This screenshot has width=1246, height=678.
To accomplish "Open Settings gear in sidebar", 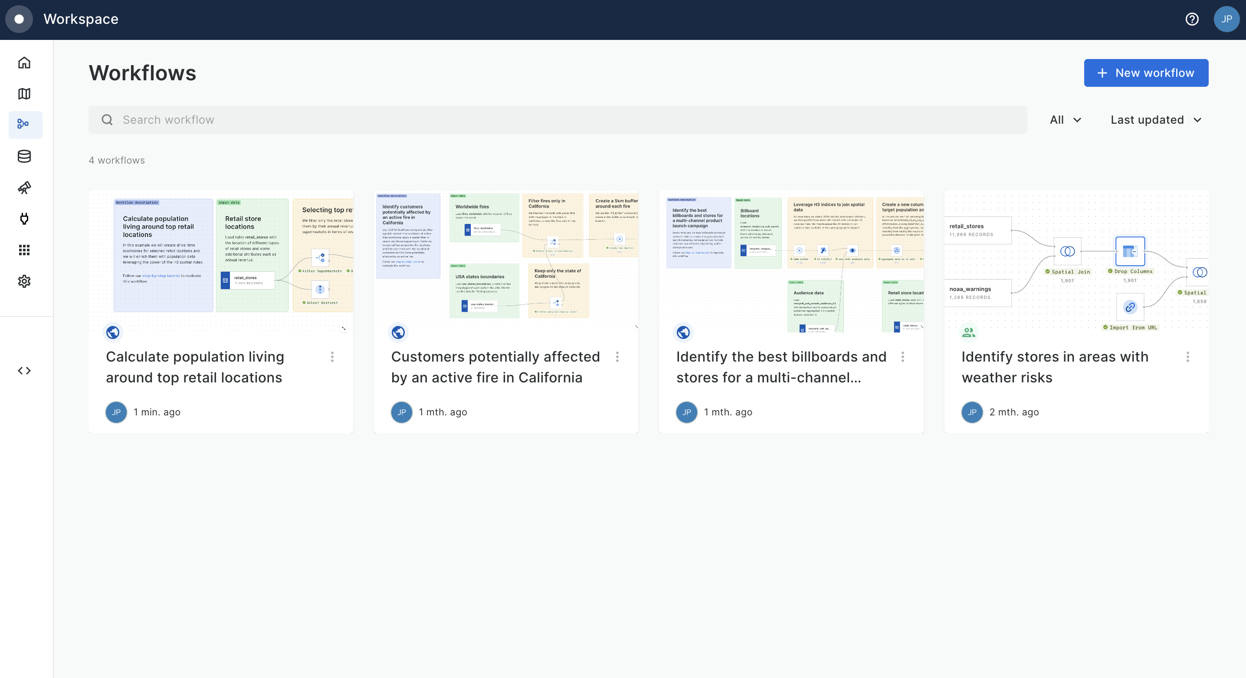I will 24,281.
